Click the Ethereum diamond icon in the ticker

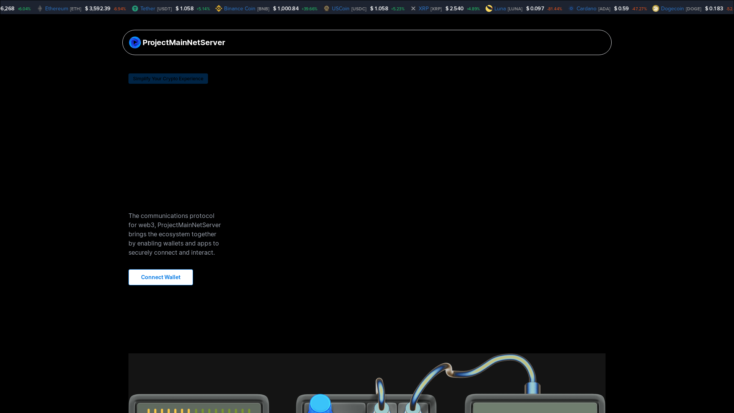pyautogui.click(x=40, y=8)
